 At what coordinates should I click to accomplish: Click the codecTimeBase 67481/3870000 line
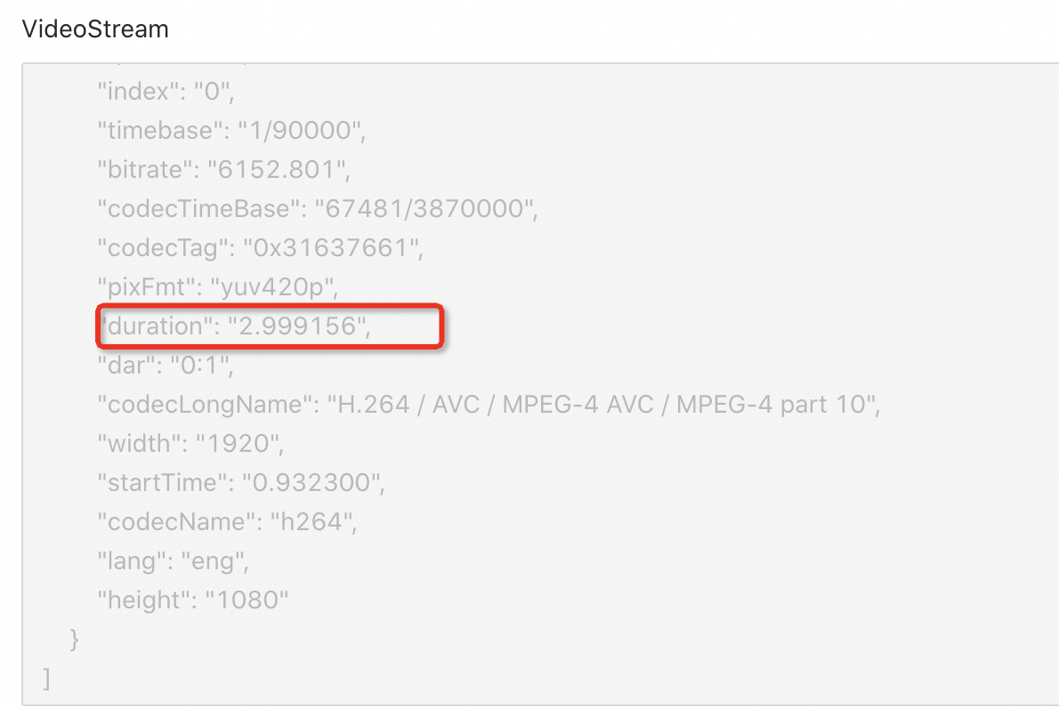click(x=318, y=208)
